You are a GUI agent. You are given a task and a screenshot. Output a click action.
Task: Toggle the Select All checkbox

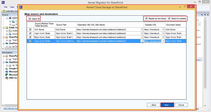(30, 19)
